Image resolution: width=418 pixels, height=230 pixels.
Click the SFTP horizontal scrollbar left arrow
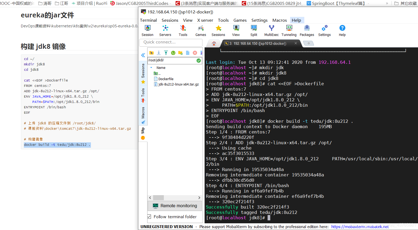coord(150,198)
